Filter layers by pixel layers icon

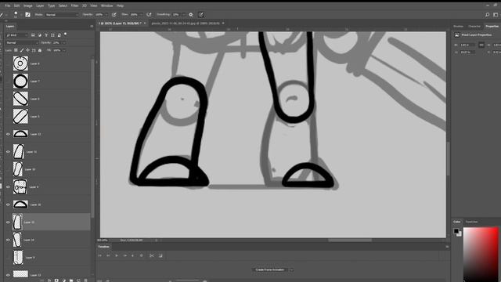coord(33,34)
